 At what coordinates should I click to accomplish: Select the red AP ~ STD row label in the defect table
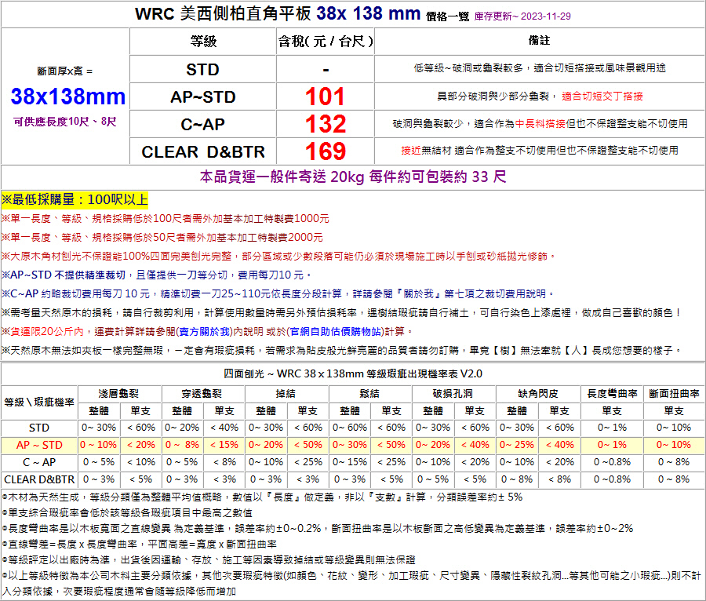click(39, 445)
